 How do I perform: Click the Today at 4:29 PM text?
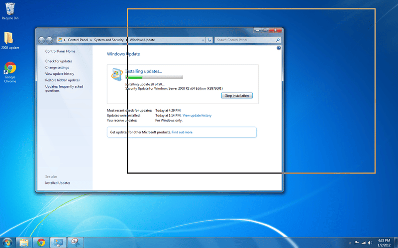click(x=168, y=111)
